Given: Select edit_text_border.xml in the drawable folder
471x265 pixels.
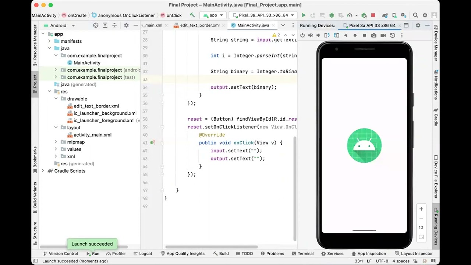Looking at the screenshot, I should 96,106.
